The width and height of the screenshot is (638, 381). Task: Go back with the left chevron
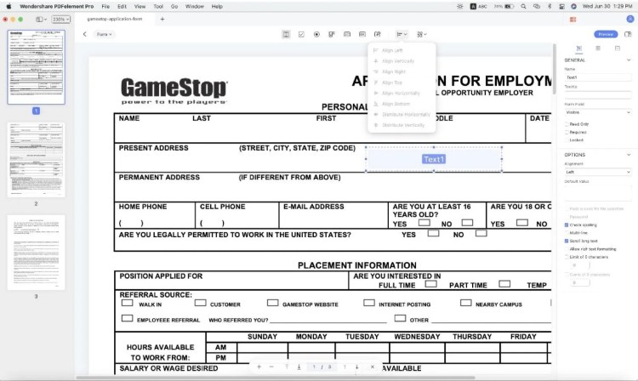pos(84,34)
